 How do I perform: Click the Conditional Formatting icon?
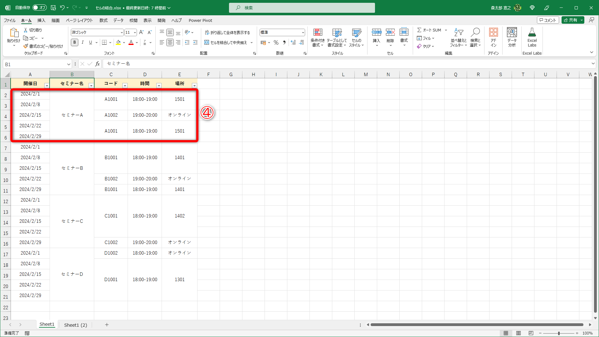[318, 33]
